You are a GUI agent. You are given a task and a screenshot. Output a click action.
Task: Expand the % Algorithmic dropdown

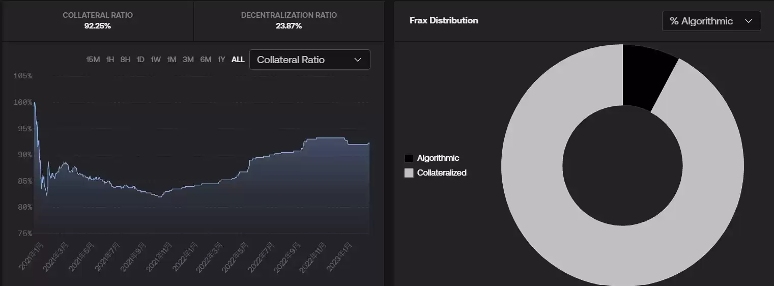coord(711,21)
